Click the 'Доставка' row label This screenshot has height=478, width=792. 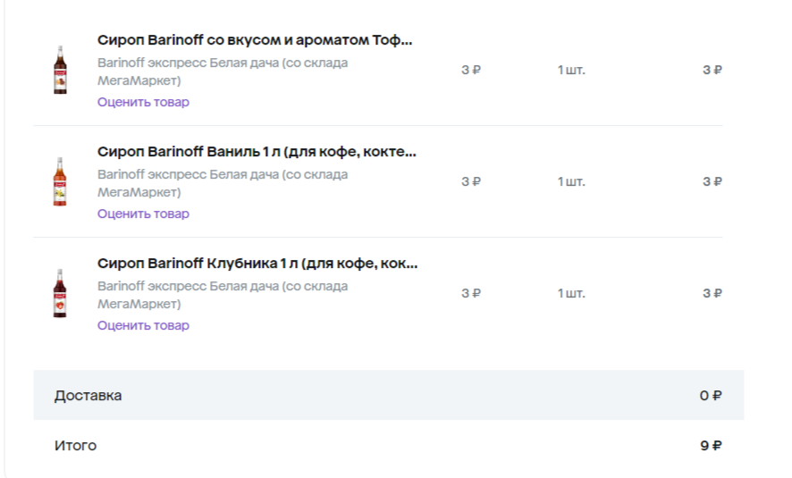pos(88,395)
